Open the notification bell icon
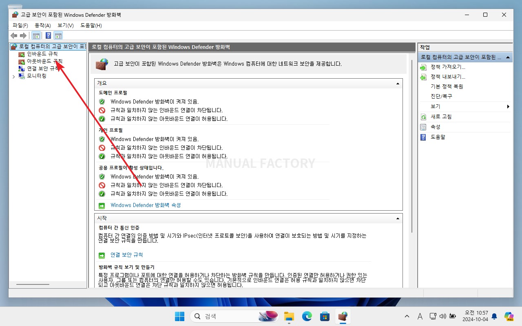The image size is (522, 326). pos(494,316)
